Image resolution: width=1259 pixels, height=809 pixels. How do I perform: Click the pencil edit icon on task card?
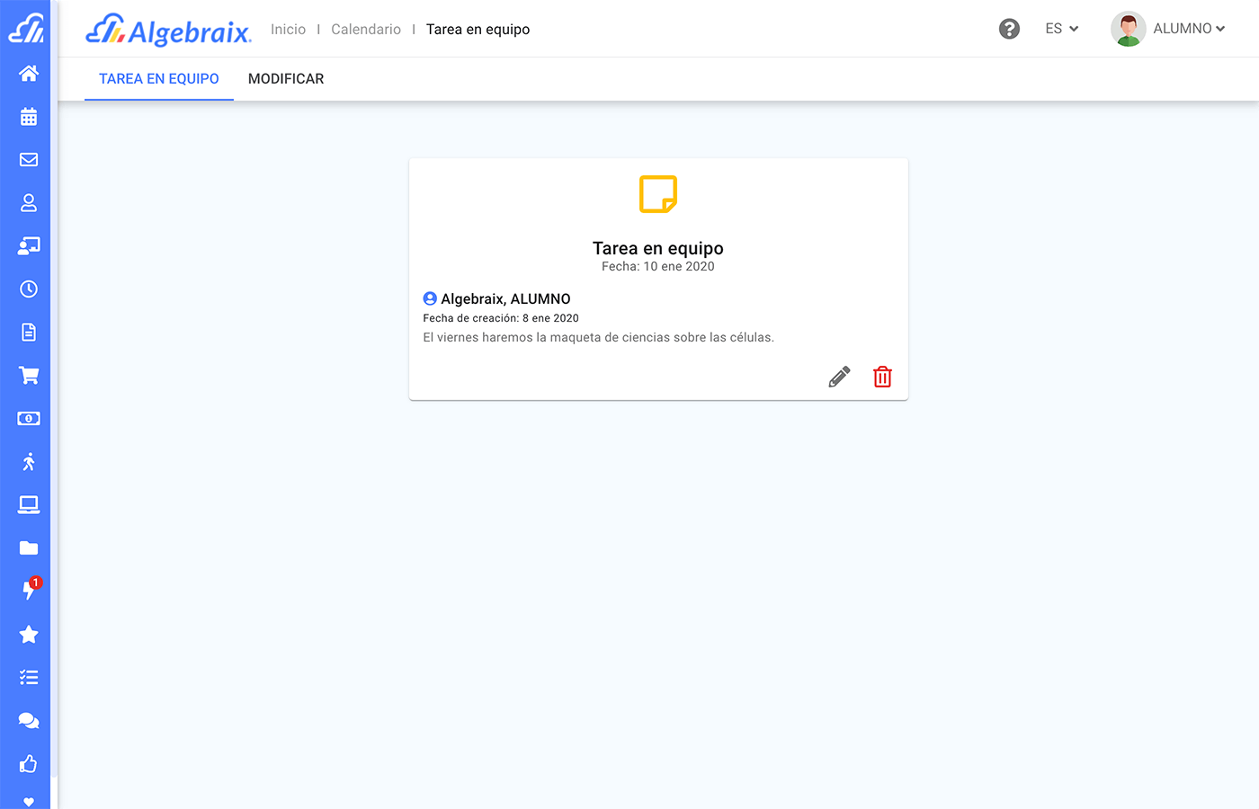click(x=839, y=377)
